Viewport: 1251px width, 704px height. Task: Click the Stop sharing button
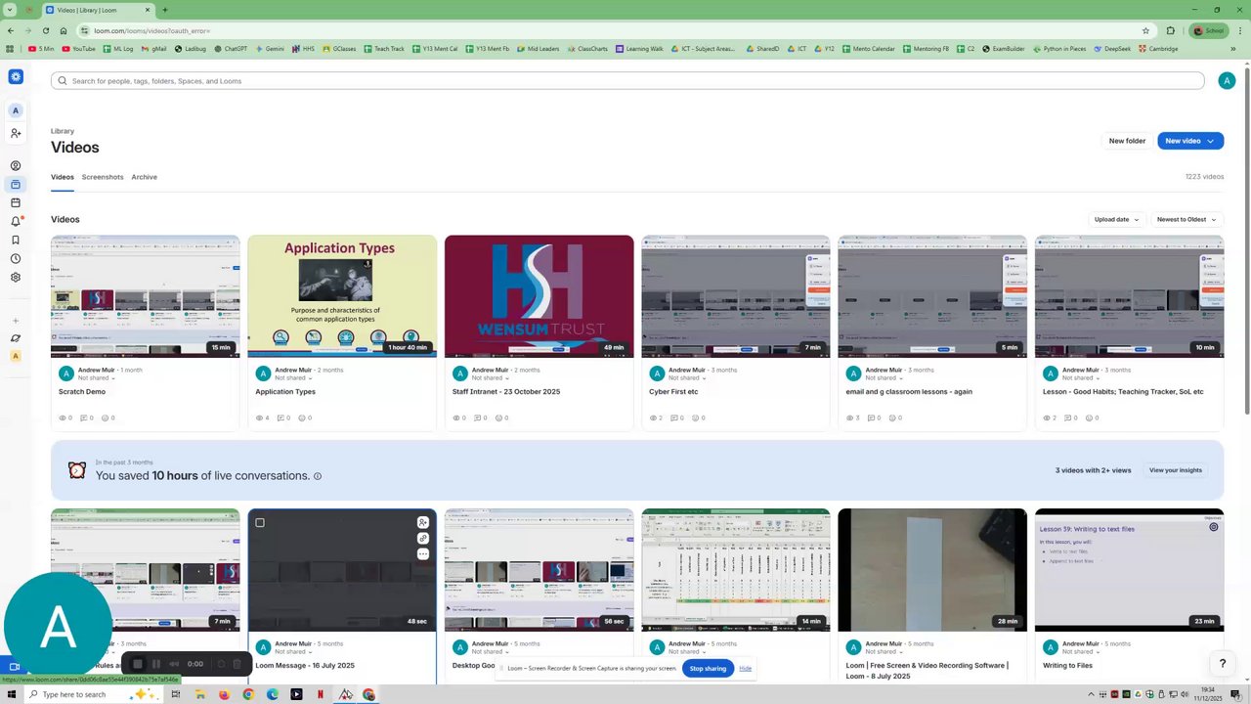[x=708, y=669]
